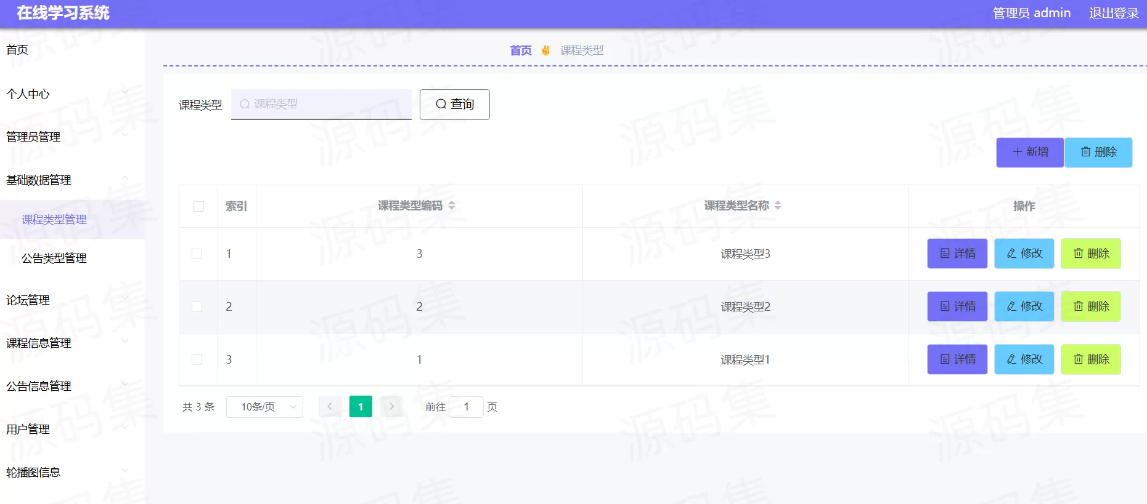This screenshot has width=1147, height=504.
Task: Click the sort arrows beside 课程类型名称
Action: [x=778, y=206]
